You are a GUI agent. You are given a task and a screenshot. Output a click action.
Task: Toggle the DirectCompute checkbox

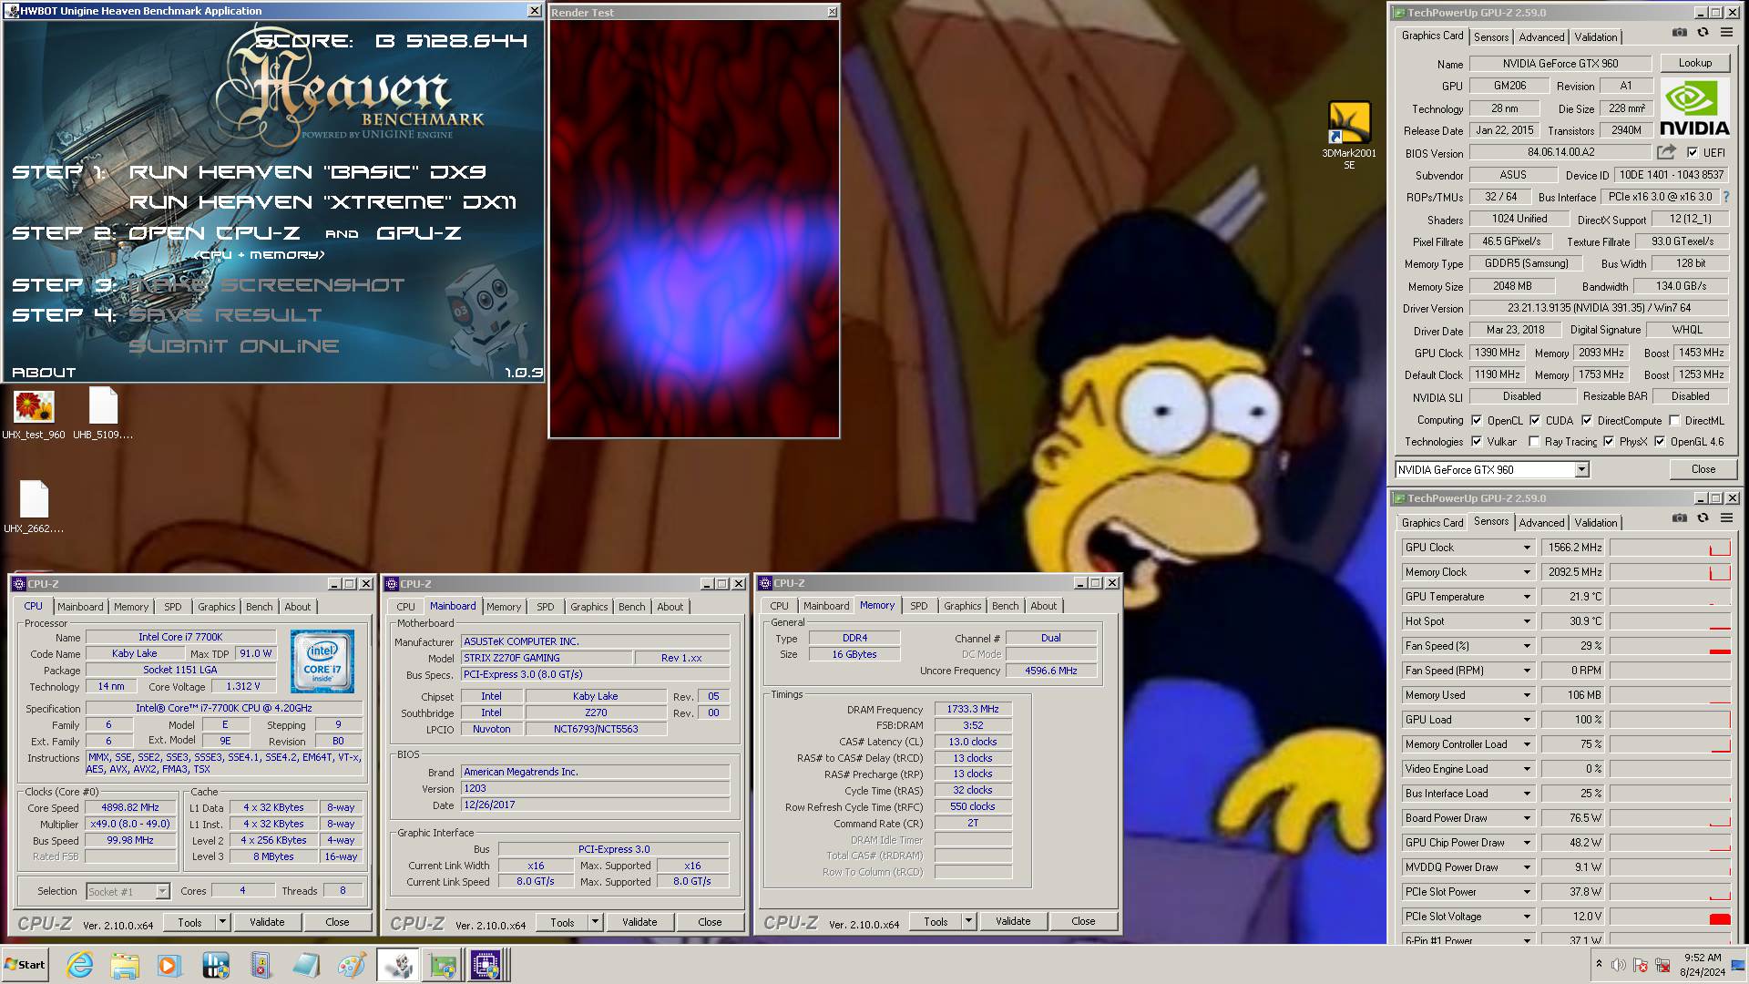(1587, 421)
